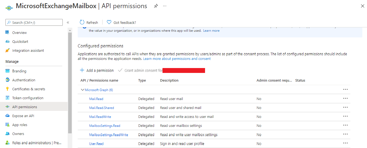
Task: Select API permissions in the sidebar
Action: tap(34, 107)
